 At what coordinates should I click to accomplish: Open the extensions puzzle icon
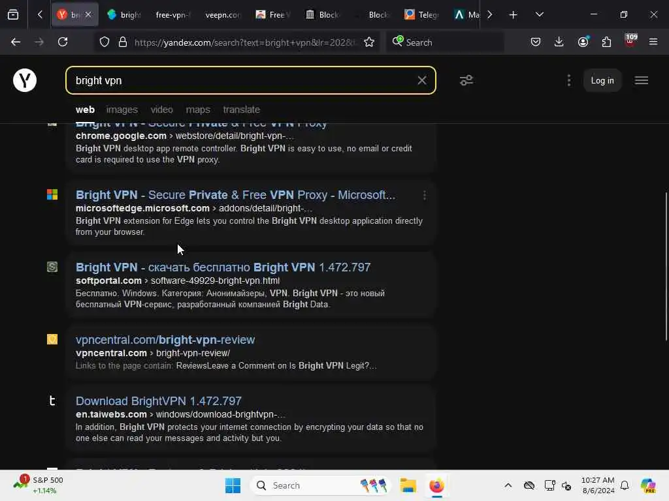[606, 42]
